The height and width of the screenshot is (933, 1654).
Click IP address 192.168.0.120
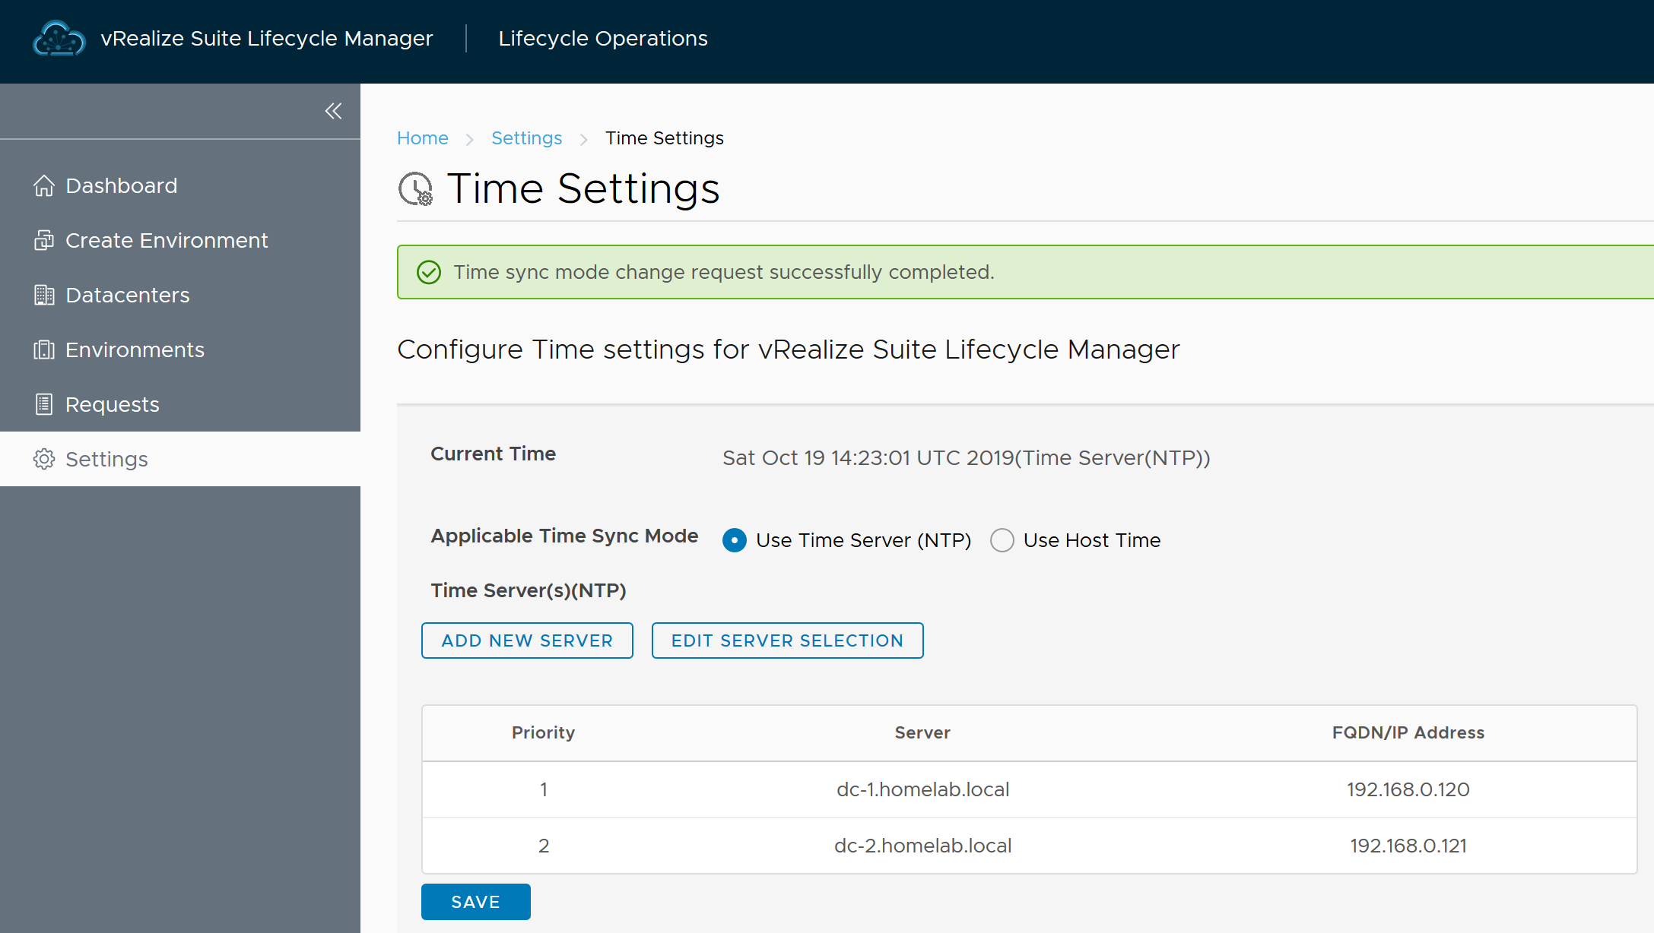(x=1408, y=789)
